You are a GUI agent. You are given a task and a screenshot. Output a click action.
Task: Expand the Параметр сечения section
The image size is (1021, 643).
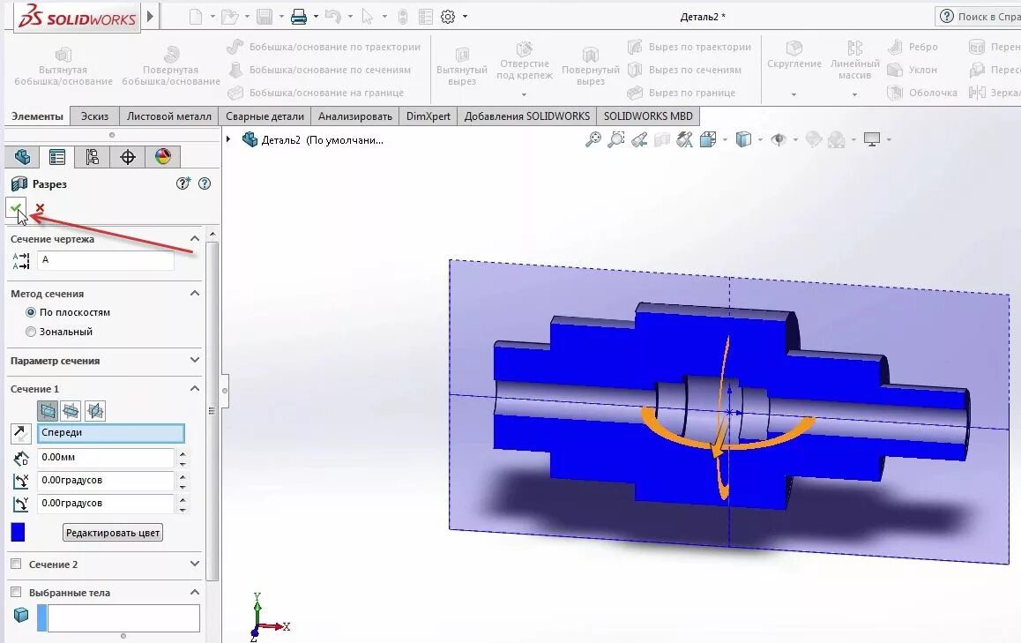(x=195, y=361)
